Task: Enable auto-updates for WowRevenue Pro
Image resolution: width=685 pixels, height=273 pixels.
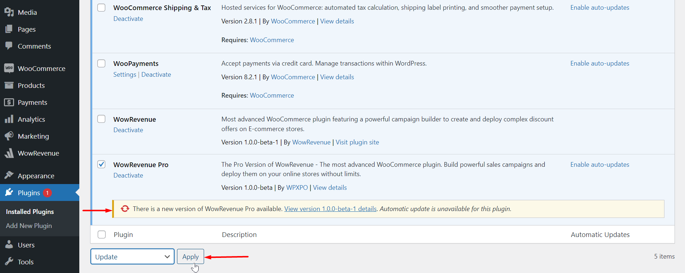Action: (600, 165)
